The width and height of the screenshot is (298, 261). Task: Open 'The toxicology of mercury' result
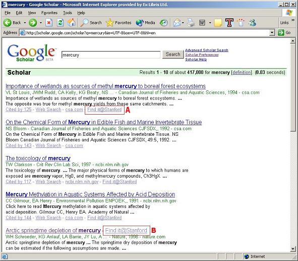(38, 159)
